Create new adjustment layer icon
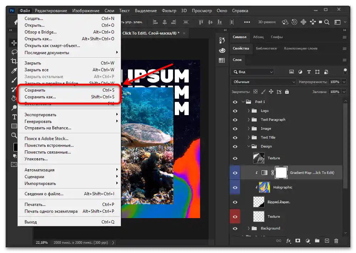Screen dimensions: 356x253 click(308, 241)
